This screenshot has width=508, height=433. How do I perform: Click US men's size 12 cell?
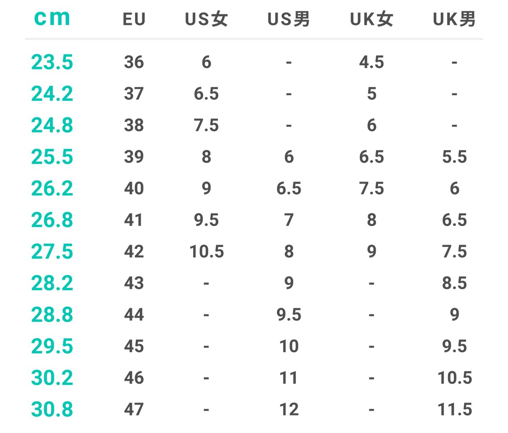click(289, 409)
